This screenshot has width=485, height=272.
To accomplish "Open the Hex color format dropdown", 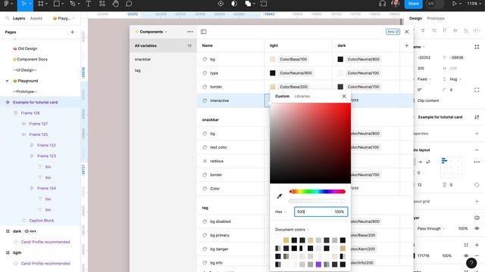I will [x=280, y=212].
